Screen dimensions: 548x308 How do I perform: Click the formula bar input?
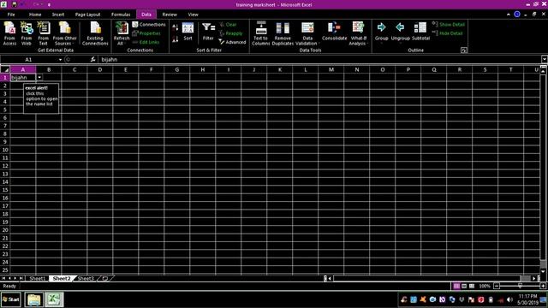[319, 60]
